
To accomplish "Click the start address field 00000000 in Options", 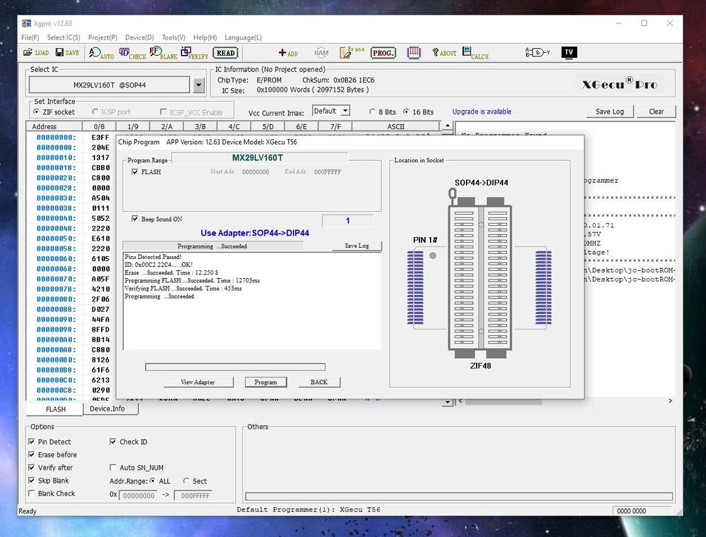I will (x=138, y=495).
